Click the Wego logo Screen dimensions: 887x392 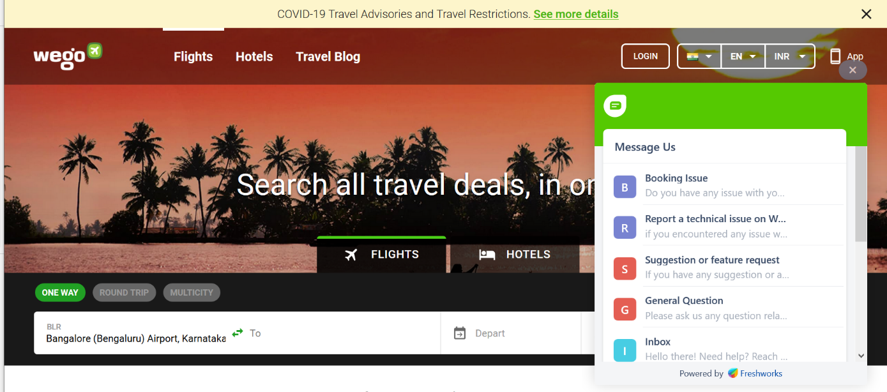[x=68, y=56]
